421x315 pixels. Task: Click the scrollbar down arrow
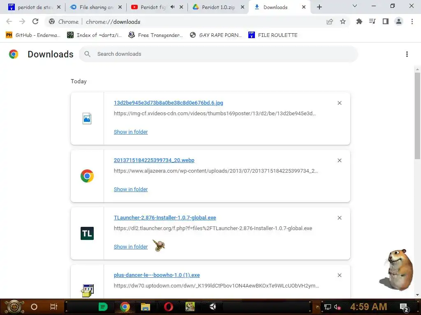tap(417, 295)
